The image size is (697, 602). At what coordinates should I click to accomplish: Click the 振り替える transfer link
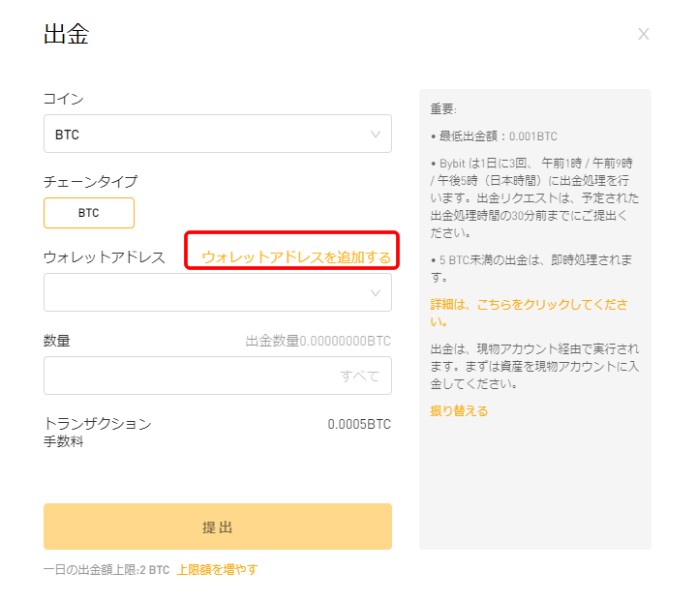(459, 411)
